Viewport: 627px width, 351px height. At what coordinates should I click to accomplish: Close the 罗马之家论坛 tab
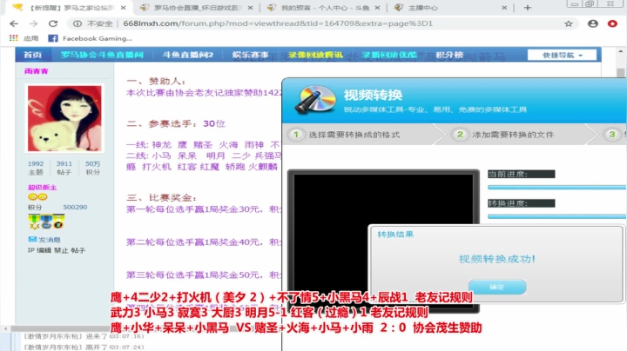[x=123, y=8]
